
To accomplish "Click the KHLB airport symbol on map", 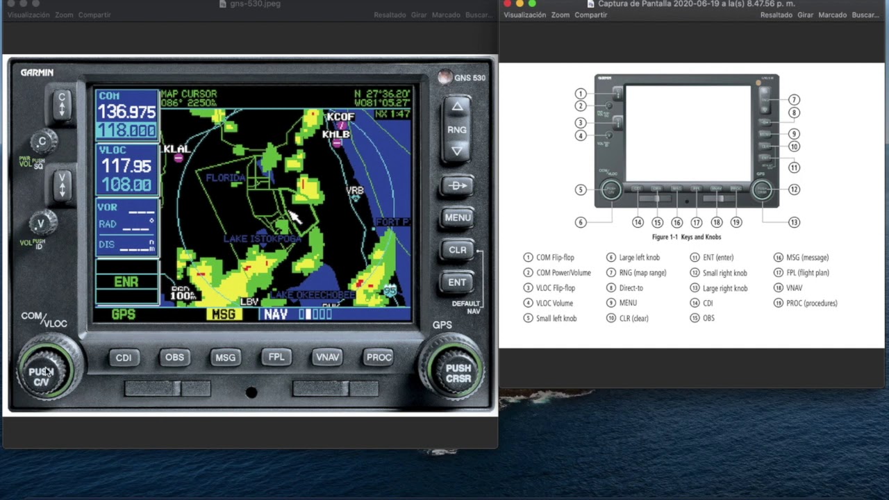I will click(337, 143).
